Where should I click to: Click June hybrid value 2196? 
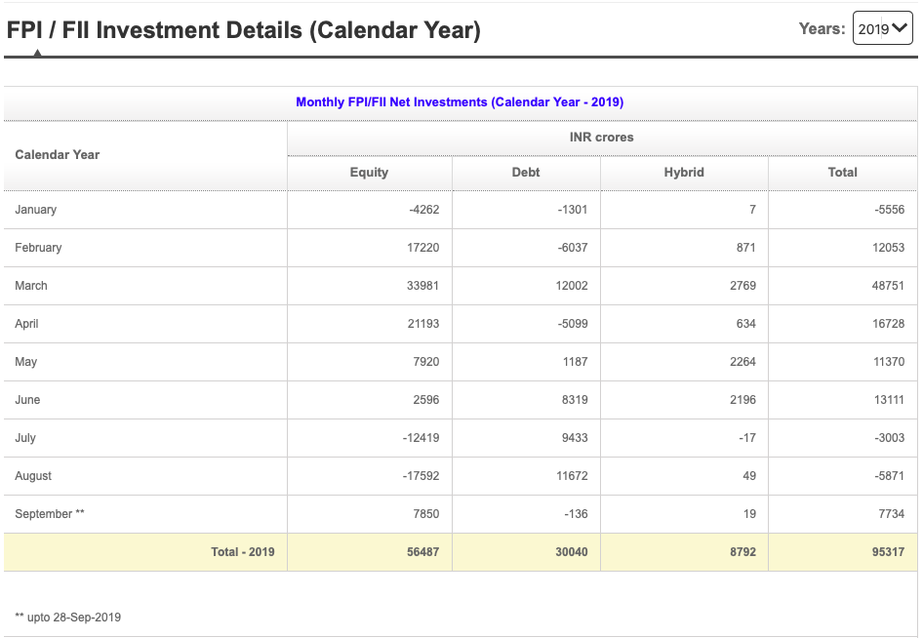click(742, 400)
